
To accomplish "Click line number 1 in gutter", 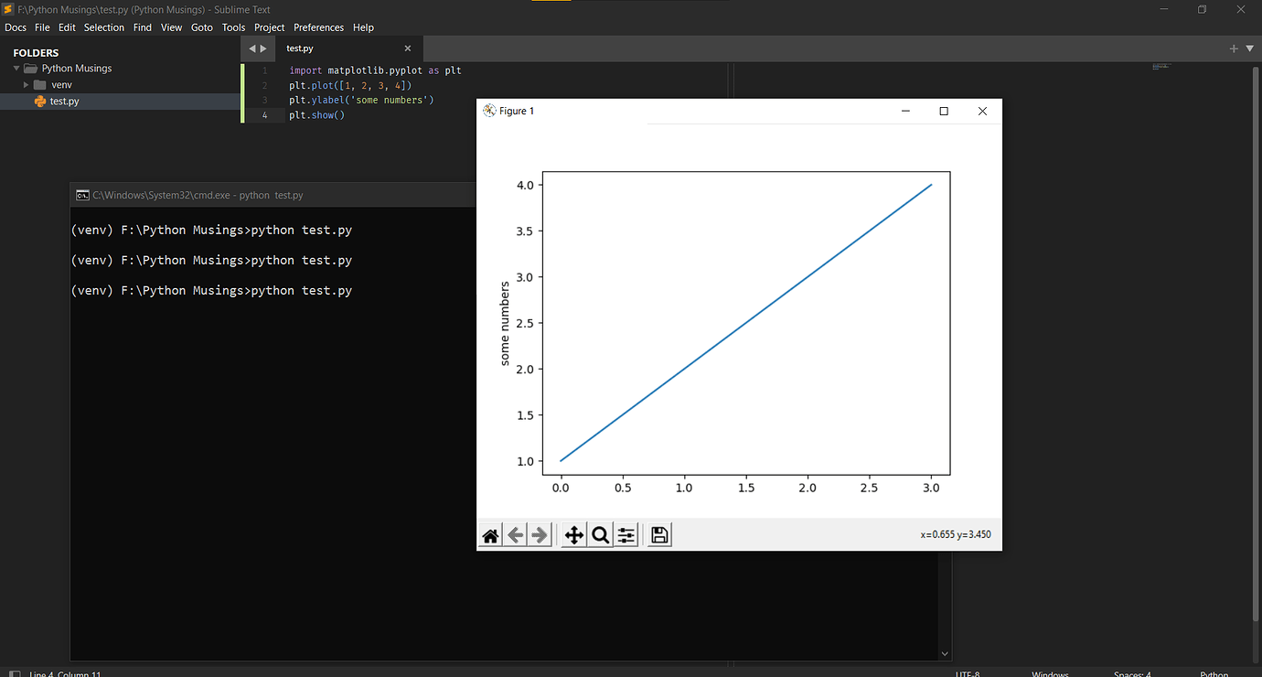I will pos(265,70).
